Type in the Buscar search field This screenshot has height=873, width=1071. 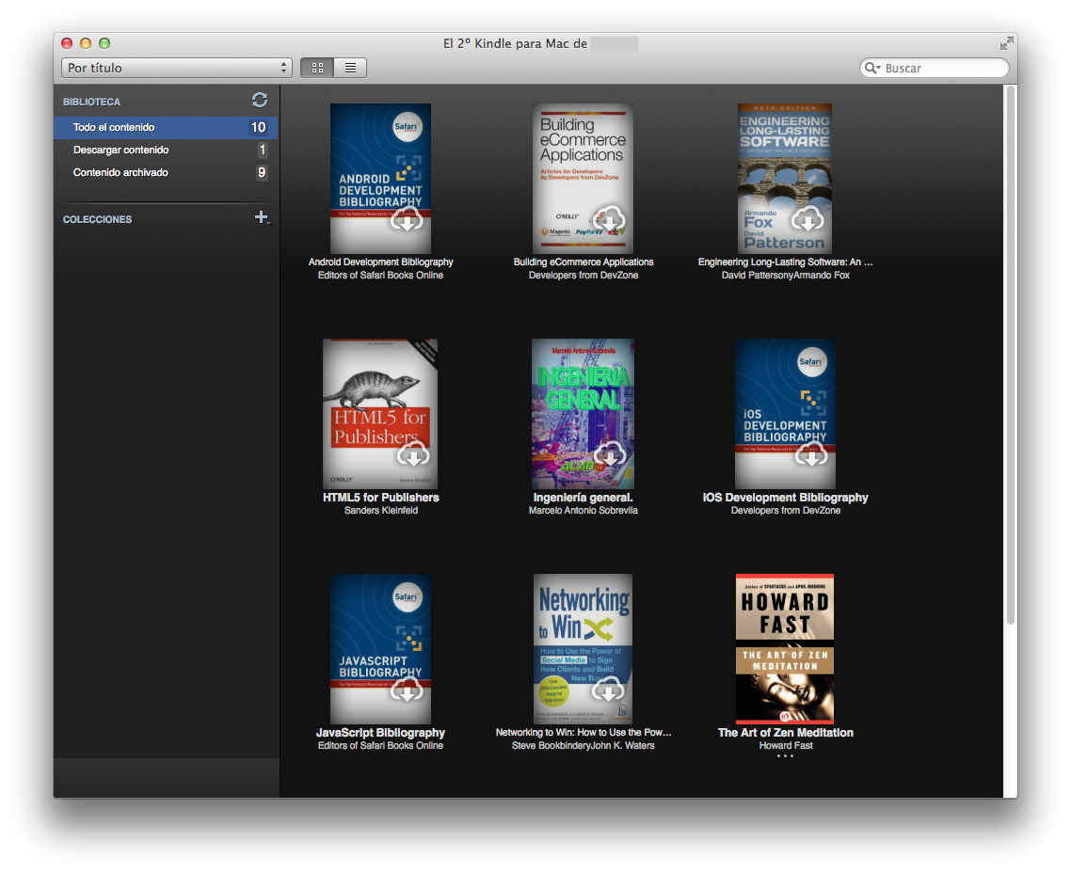[x=941, y=69]
